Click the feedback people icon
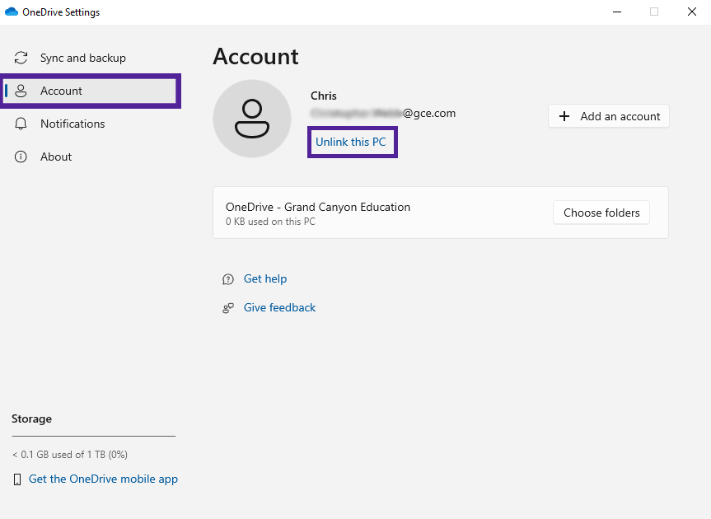Screen dimensions: 711x519 (x=228, y=308)
